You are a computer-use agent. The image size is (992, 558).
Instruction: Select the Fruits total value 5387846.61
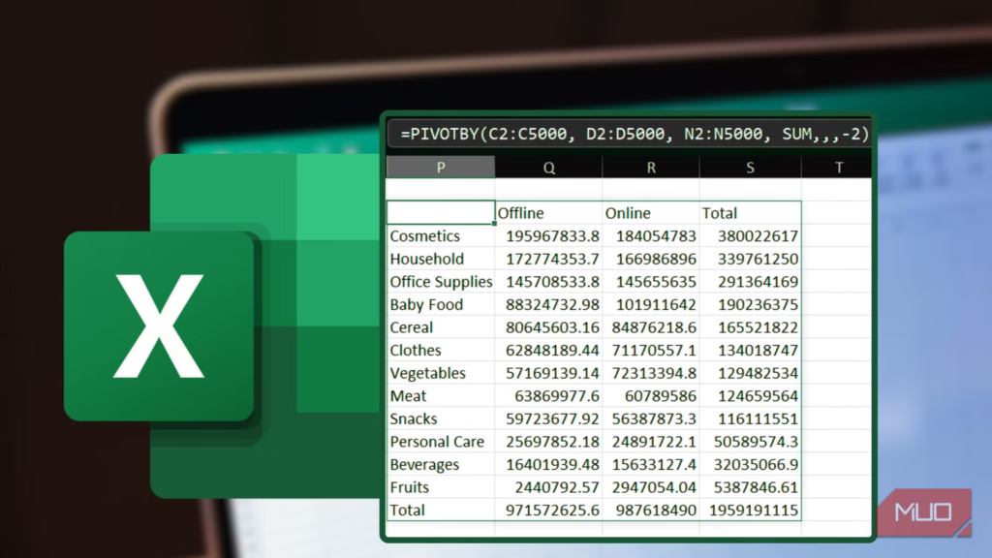coord(755,486)
